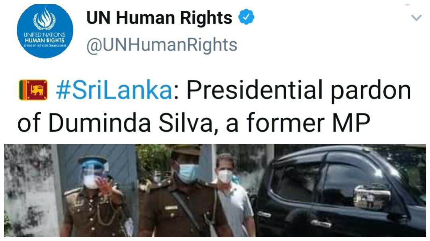Viewport: 430px width, 241px height.
Task: Click the Sri Lanka flag emoji
Action: (33, 90)
